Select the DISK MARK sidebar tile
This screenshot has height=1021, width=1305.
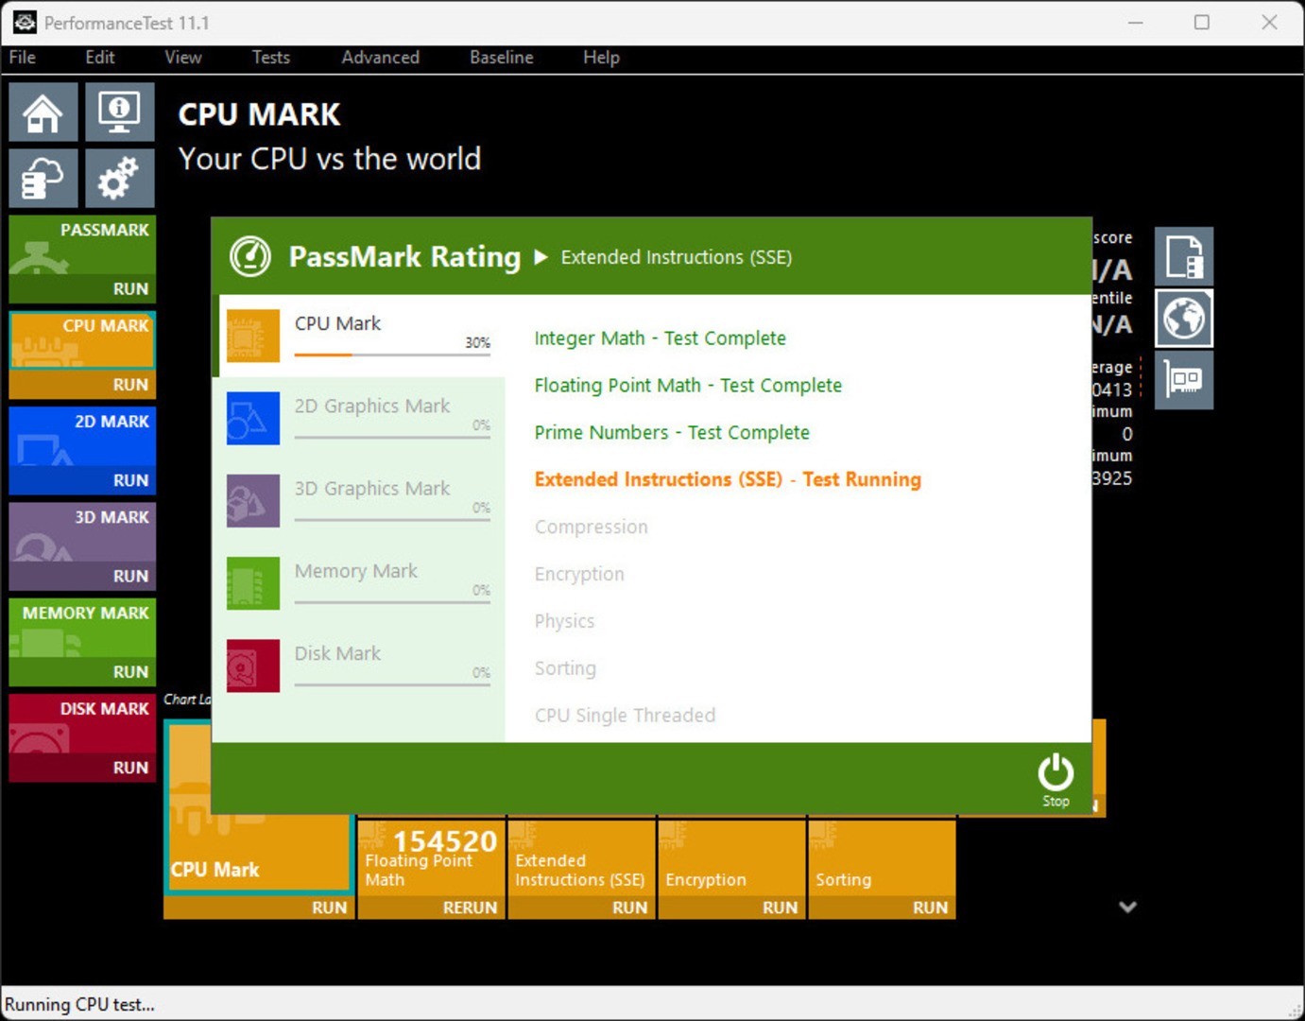tap(82, 723)
